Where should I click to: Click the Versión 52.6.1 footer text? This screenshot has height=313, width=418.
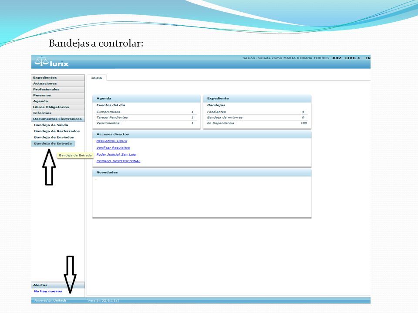[x=103, y=300]
